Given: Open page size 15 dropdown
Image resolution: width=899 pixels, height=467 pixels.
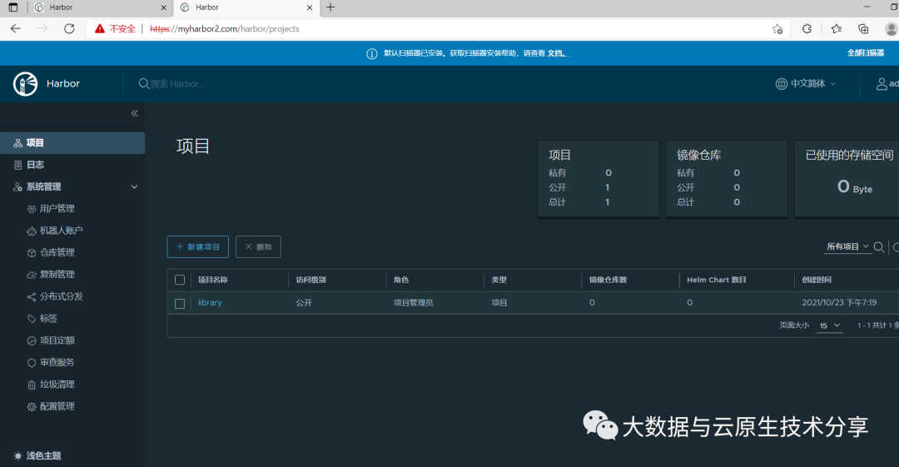Looking at the screenshot, I should (830, 325).
